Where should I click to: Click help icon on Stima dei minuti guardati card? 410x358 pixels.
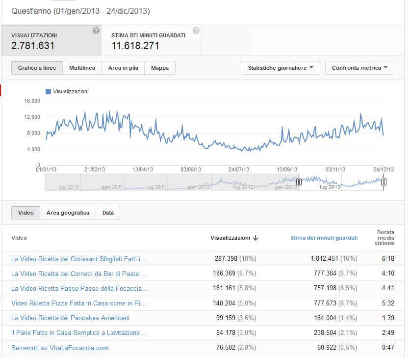point(196,30)
